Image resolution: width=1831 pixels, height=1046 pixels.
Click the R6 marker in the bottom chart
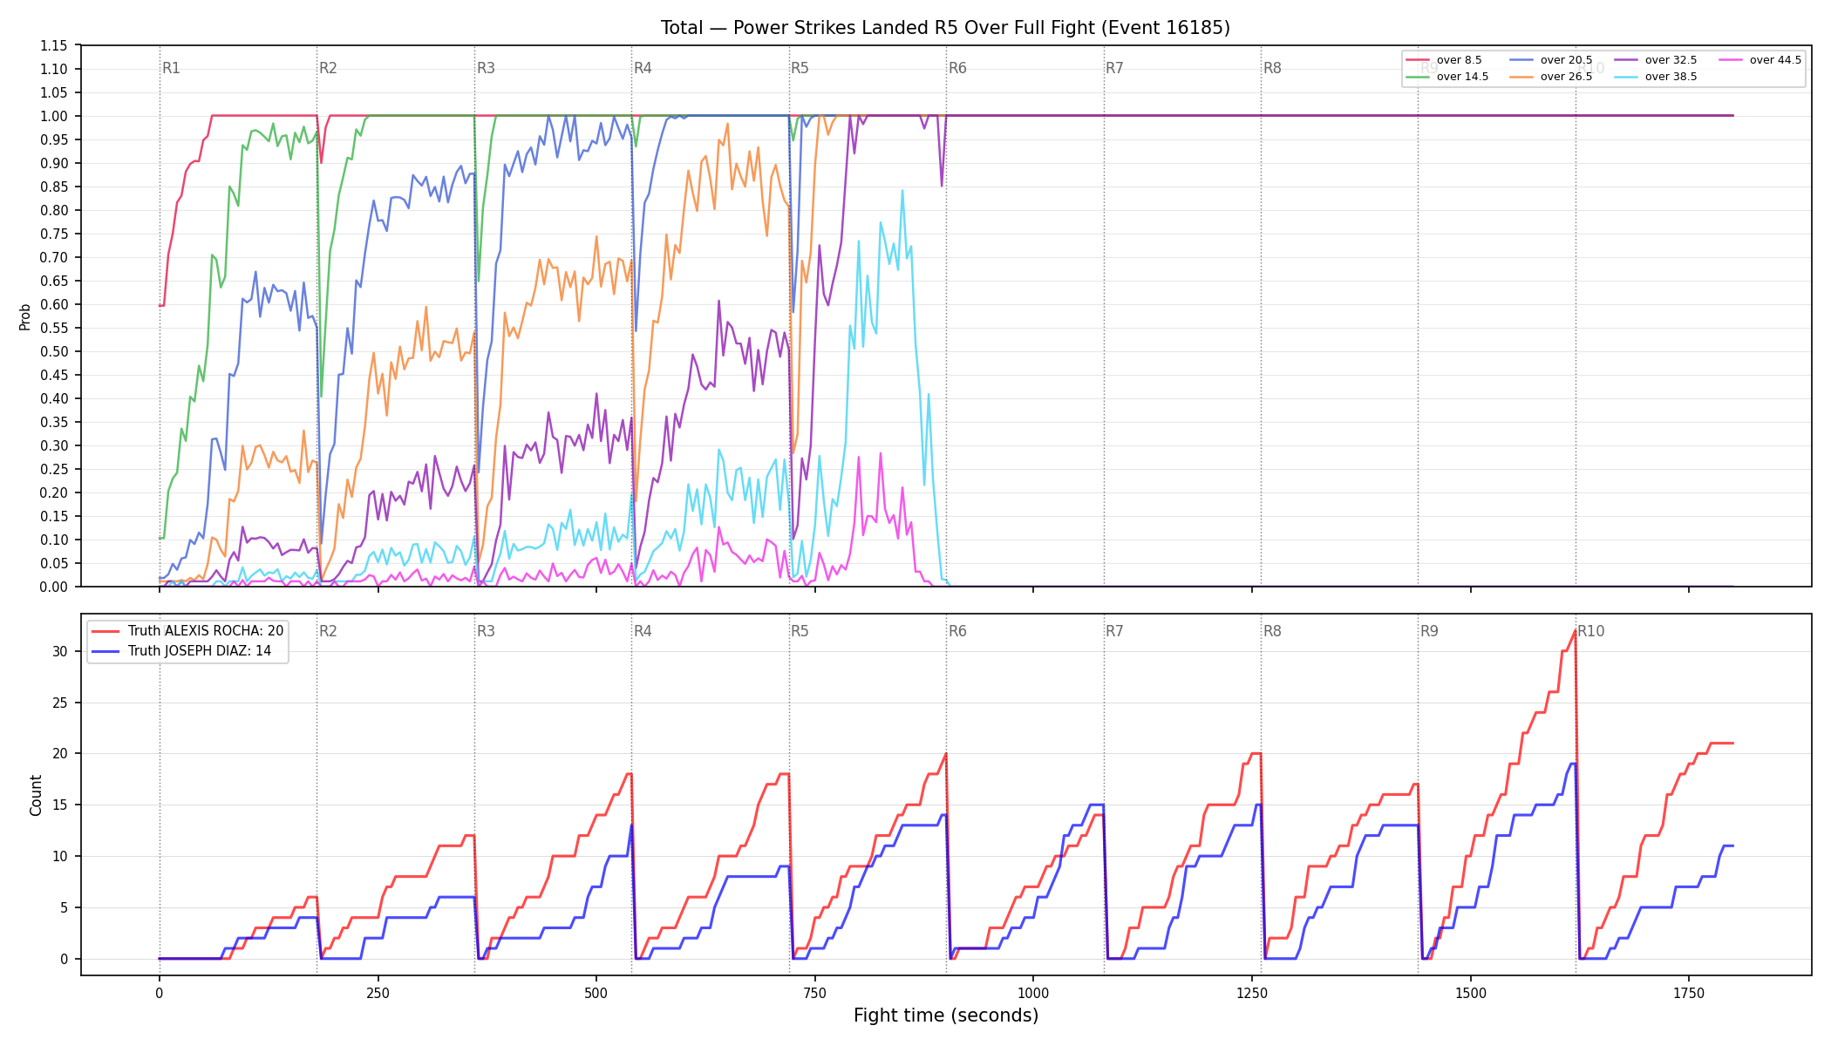(957, 631)
